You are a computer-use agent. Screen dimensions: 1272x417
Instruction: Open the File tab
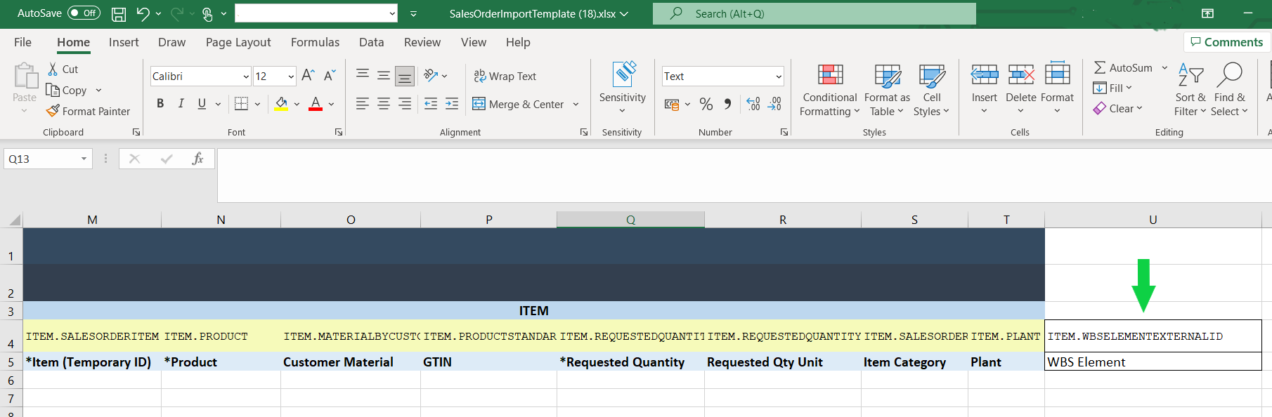coord(22,42)
